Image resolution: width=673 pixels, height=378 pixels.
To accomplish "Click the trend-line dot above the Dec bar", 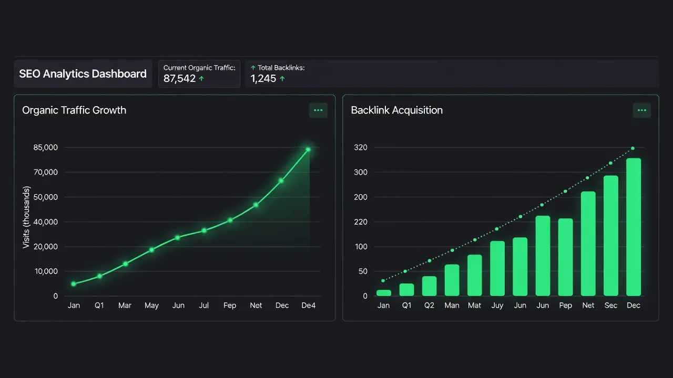I will 633,149.
